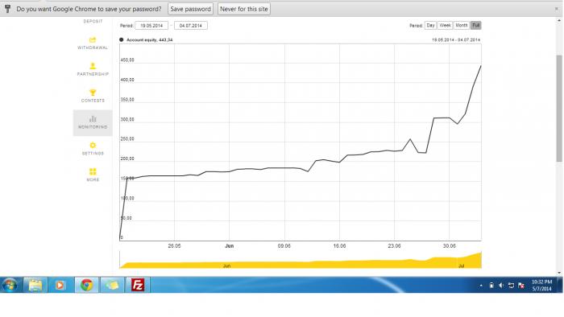Open the Withdrawal section icon
Screen dimensions: 564x317
93,40
